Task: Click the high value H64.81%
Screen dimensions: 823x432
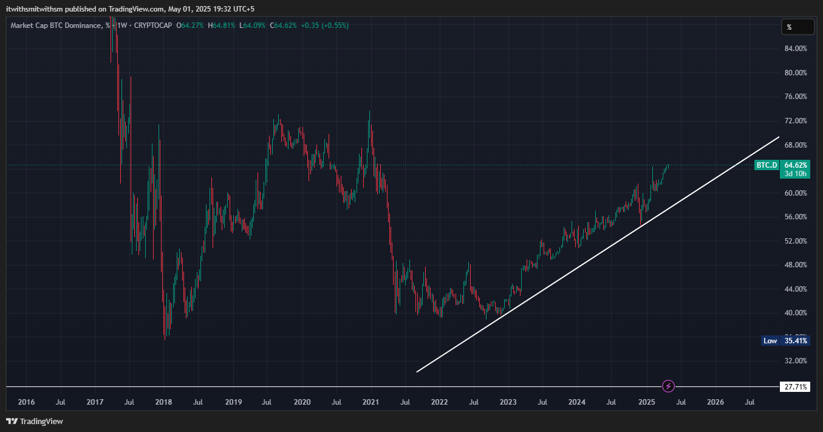Action: click(222, 26)
